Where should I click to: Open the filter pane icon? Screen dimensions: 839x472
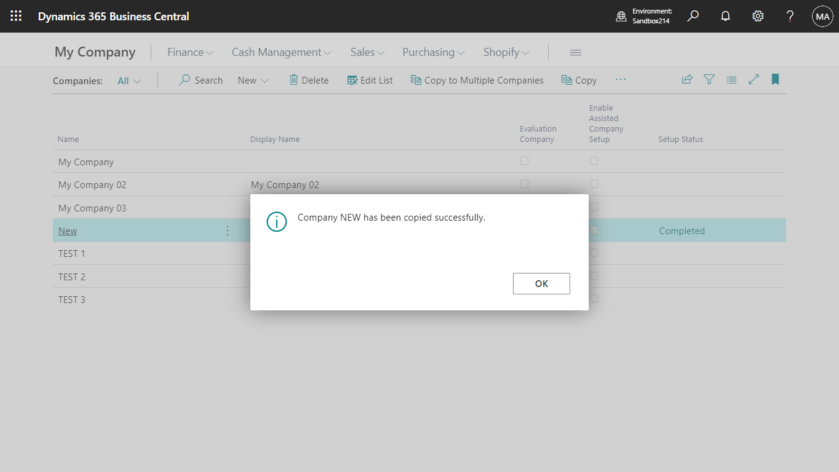coord(709,79)
